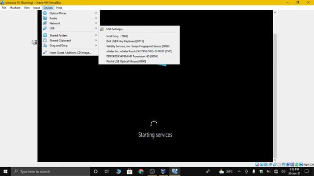Attach PixArt USB Optical Mouse device
Viewport: 314px width, 176px height.
click(x=139, y=62)
